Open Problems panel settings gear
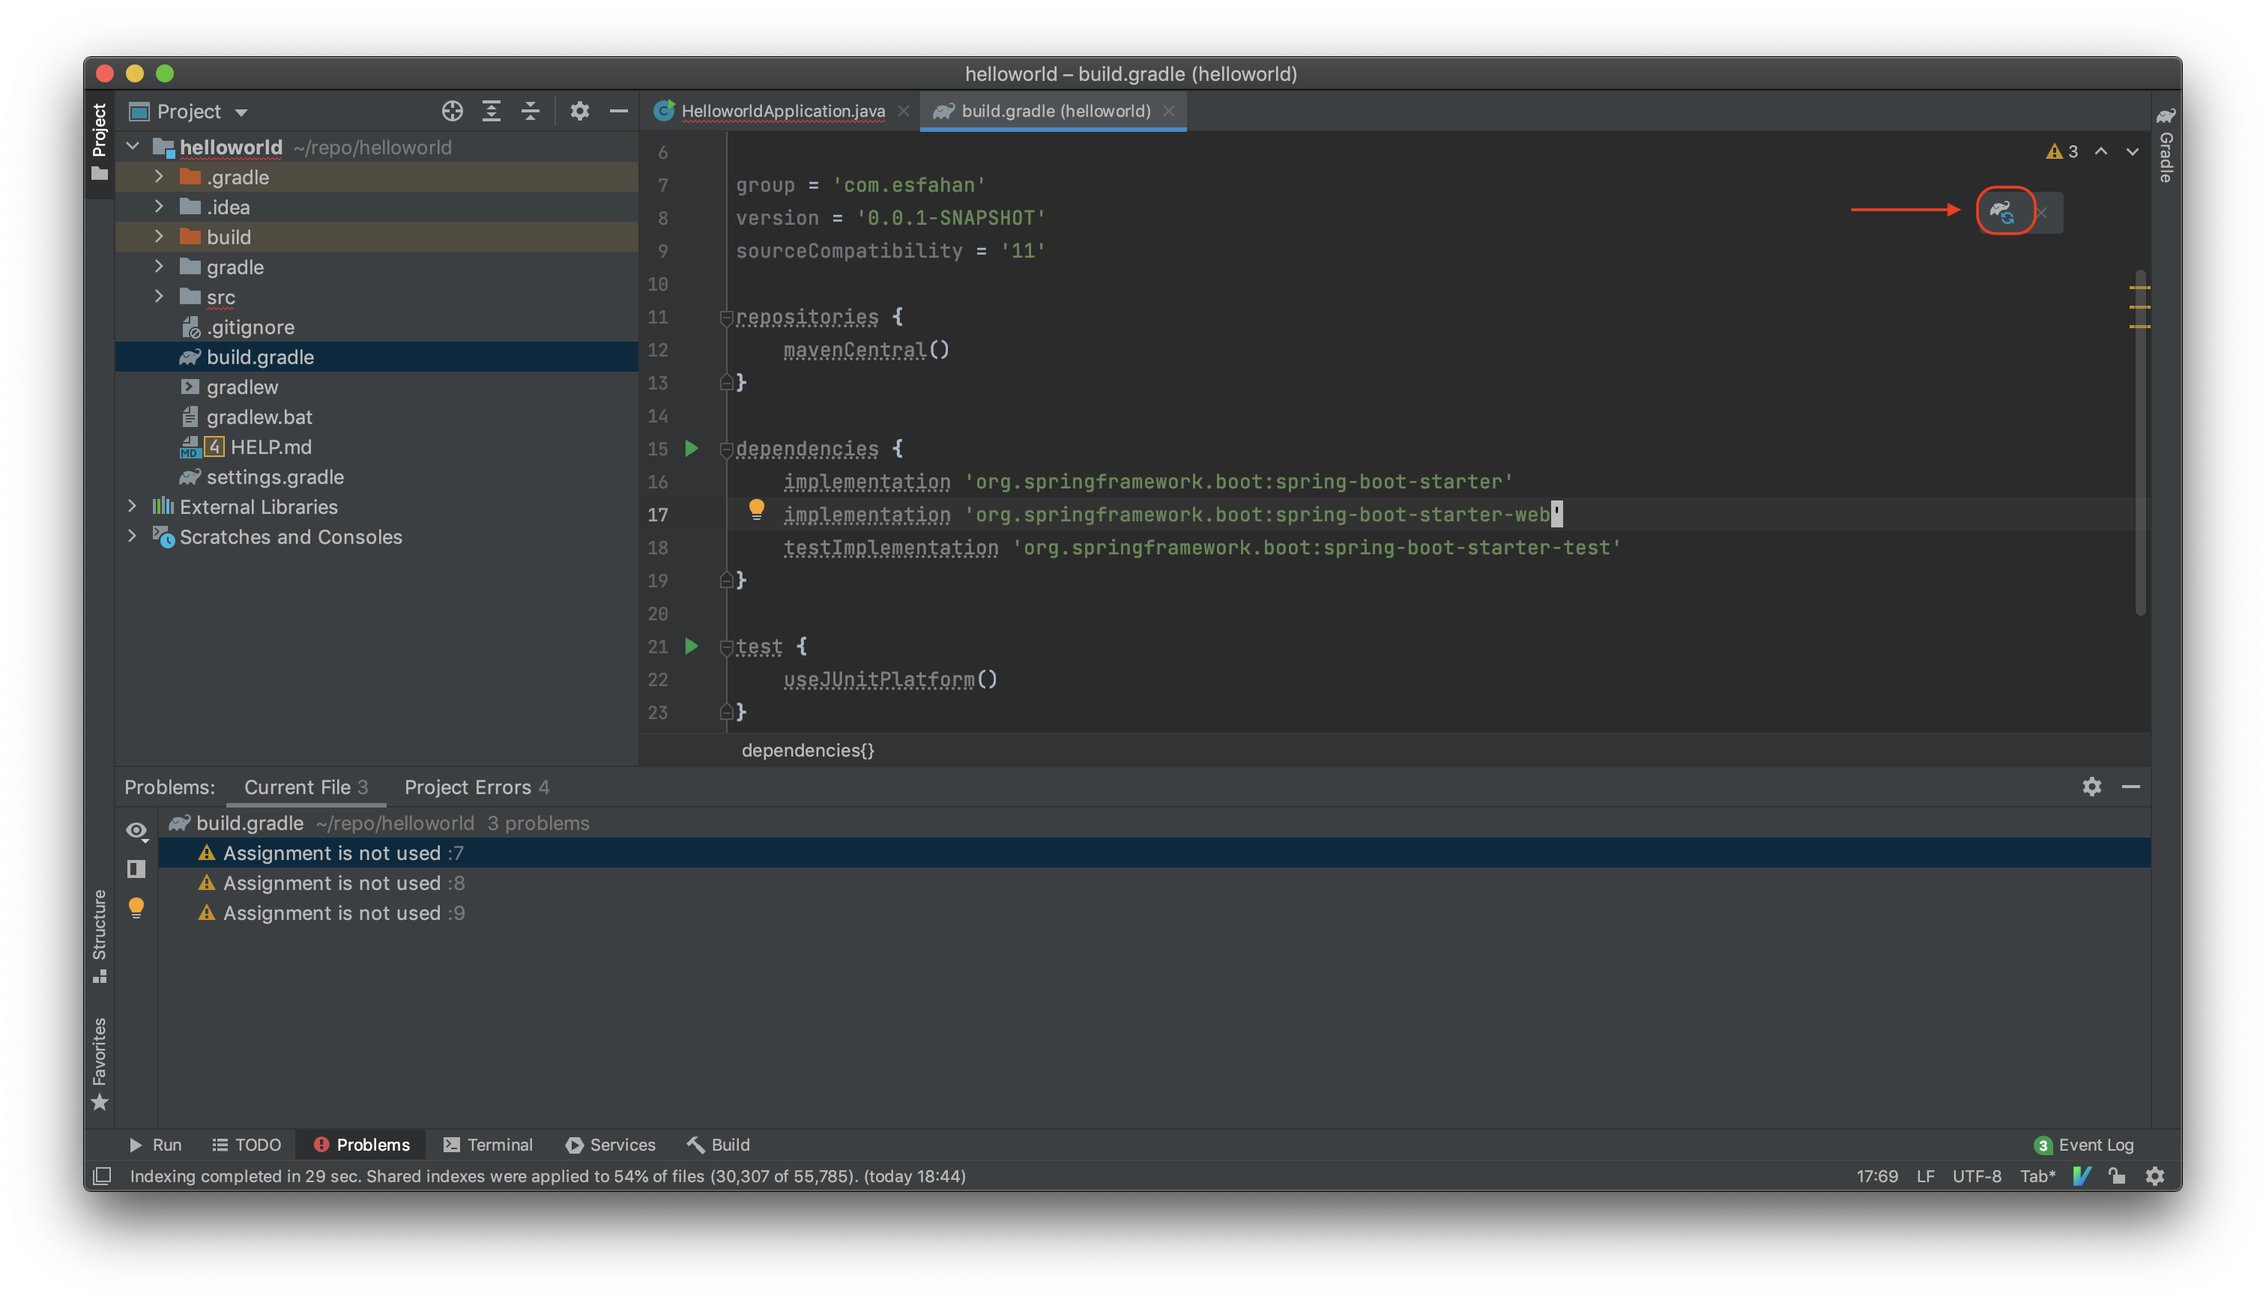 click(2091, 786)
